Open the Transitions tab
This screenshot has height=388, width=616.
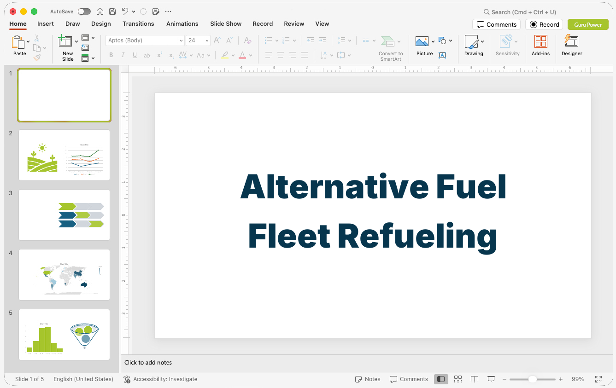138,23
